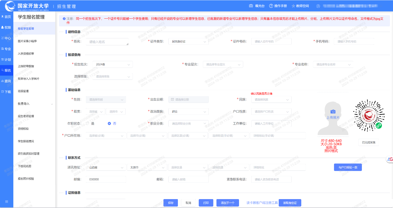Click the camera icon for 曝光台
The width and height of the screenshot is (393, 208).
pyautogui.click(x=251, y=6)
